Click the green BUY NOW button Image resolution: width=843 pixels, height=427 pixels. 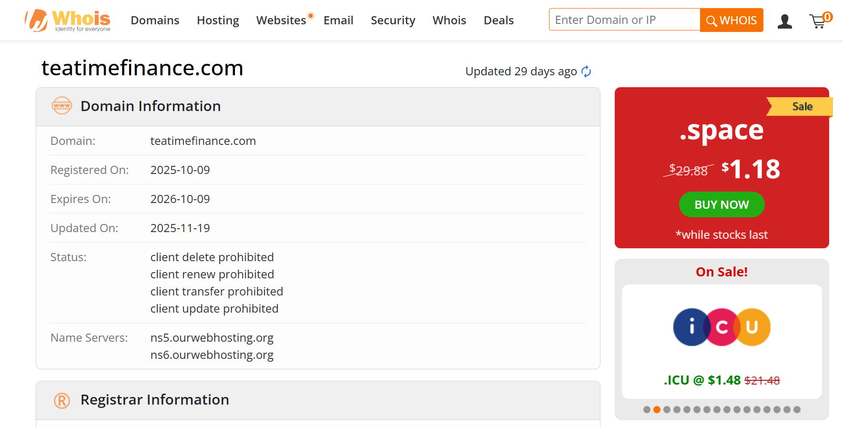click(721, 204)
